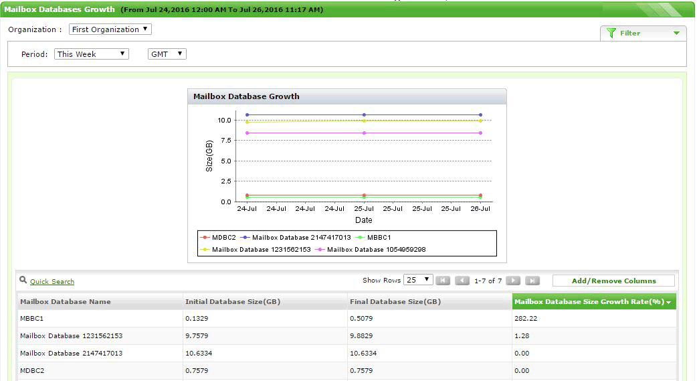
Task: Open the Quick Search link
Action: (52, 282)
